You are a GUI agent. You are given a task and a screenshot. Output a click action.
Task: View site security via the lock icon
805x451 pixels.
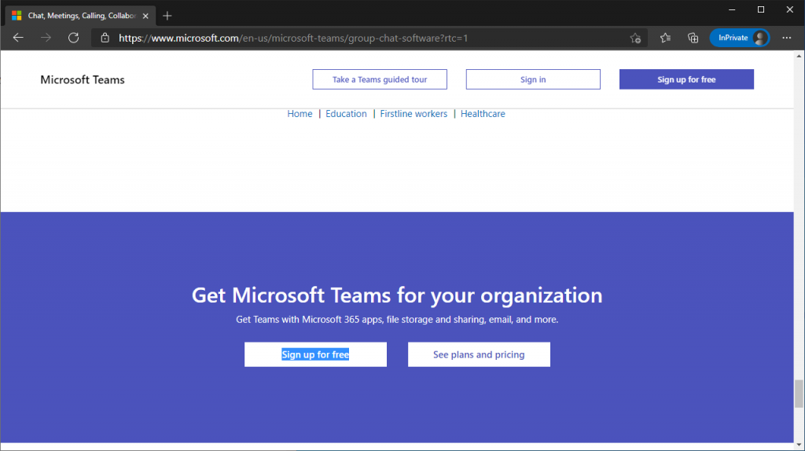point(105,38)
